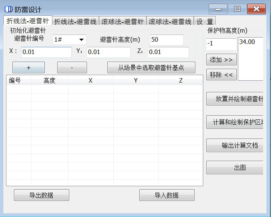Open the 滚球法-避雷线 tab

point(170,21)
